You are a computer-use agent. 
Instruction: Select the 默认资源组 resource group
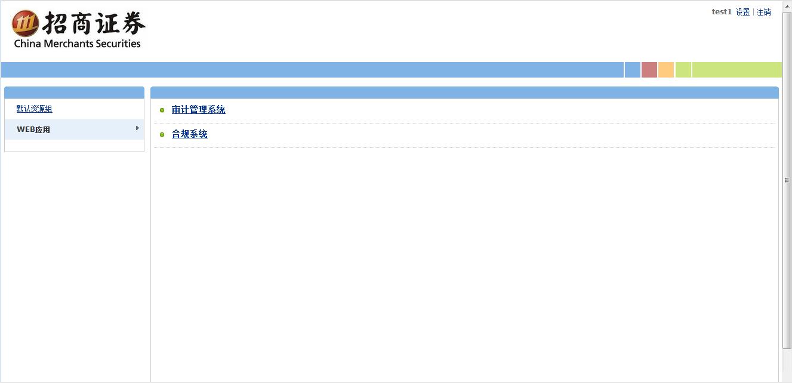[x=34, y=109]
